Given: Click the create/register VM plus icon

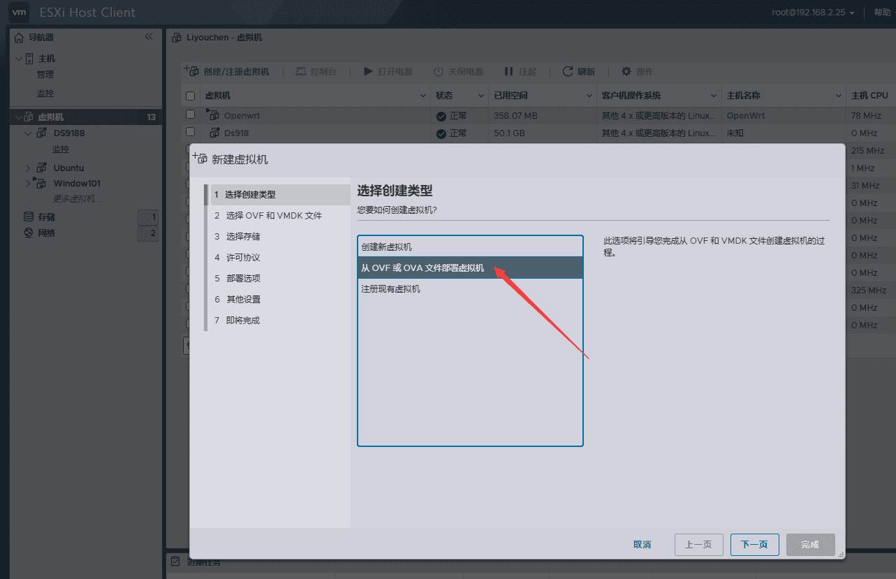Looking at the screenshot, I should pos(191,71).
